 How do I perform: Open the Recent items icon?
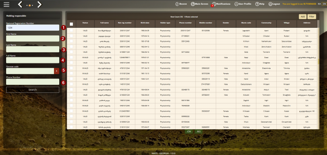click(x=177, y=4)
